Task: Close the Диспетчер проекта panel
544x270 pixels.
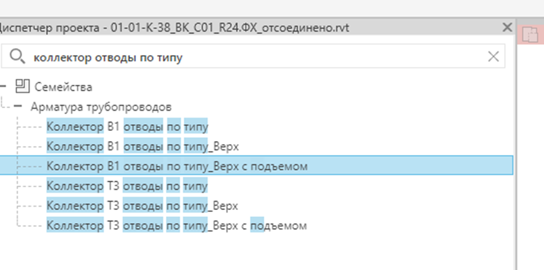Action: click(x=507, y=27)
